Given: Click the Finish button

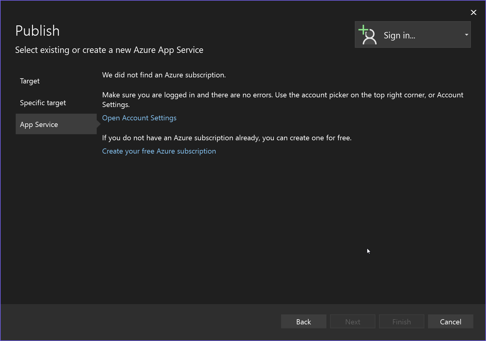Looking at the screenshot, I should (401, 321).
